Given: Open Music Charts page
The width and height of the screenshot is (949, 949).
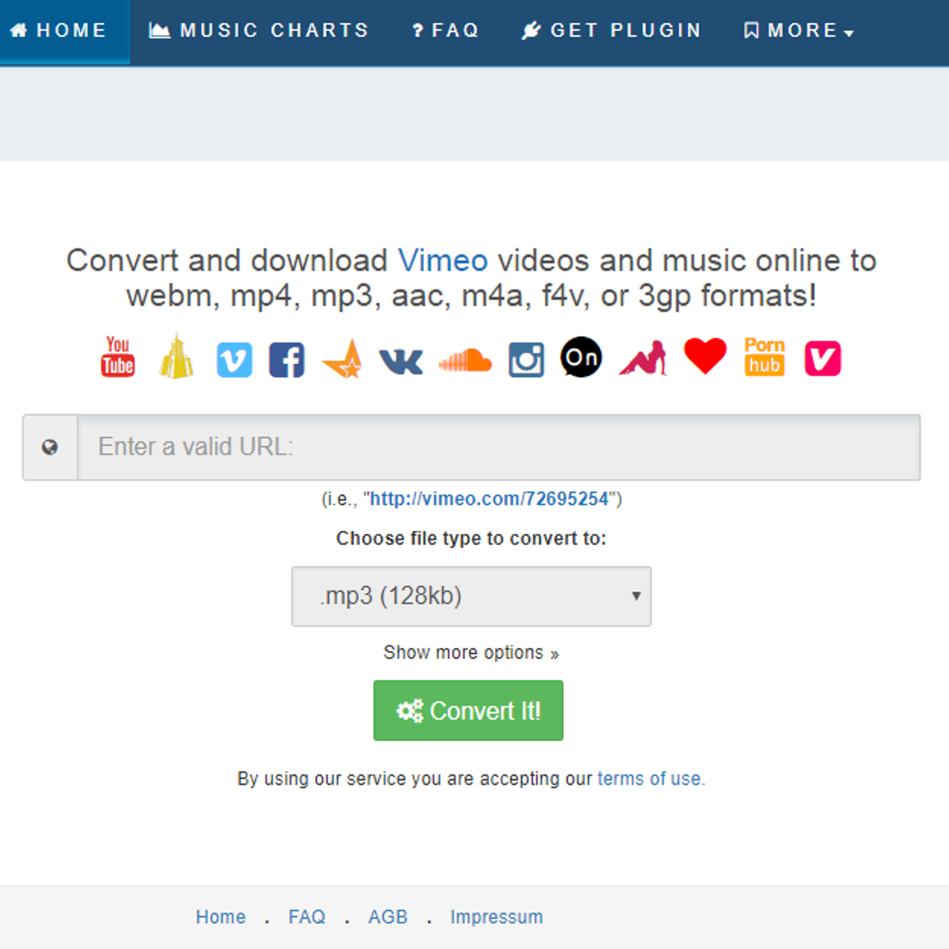Looking at the screenshot, I should click(x=259, y=30).
